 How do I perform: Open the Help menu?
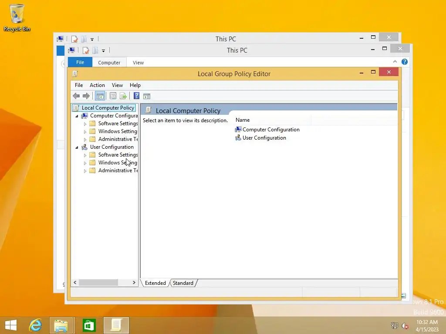tap(135, 85)
